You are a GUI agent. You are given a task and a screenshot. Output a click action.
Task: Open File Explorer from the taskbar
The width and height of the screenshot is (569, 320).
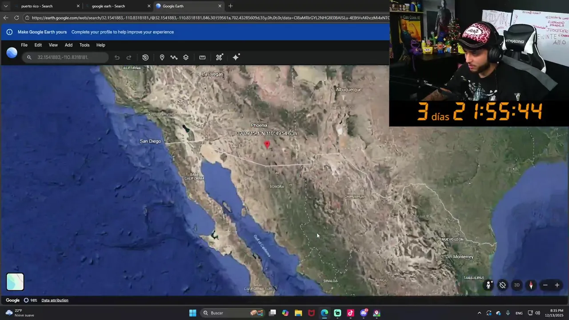[298, 313]
